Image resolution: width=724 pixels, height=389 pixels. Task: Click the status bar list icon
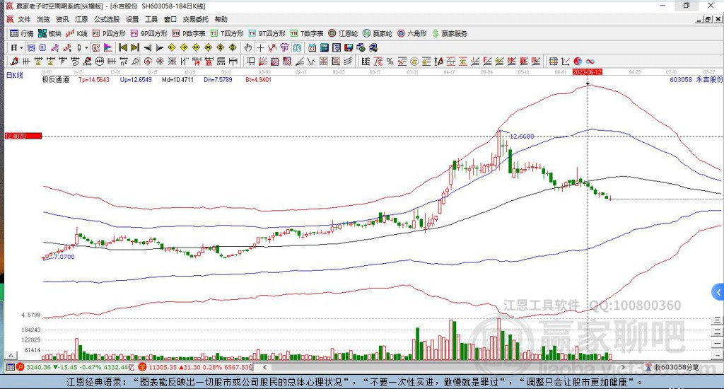tap(10, 367)
